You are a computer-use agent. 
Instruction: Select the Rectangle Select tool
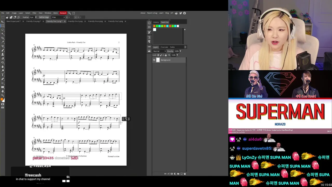coord(3,26)
